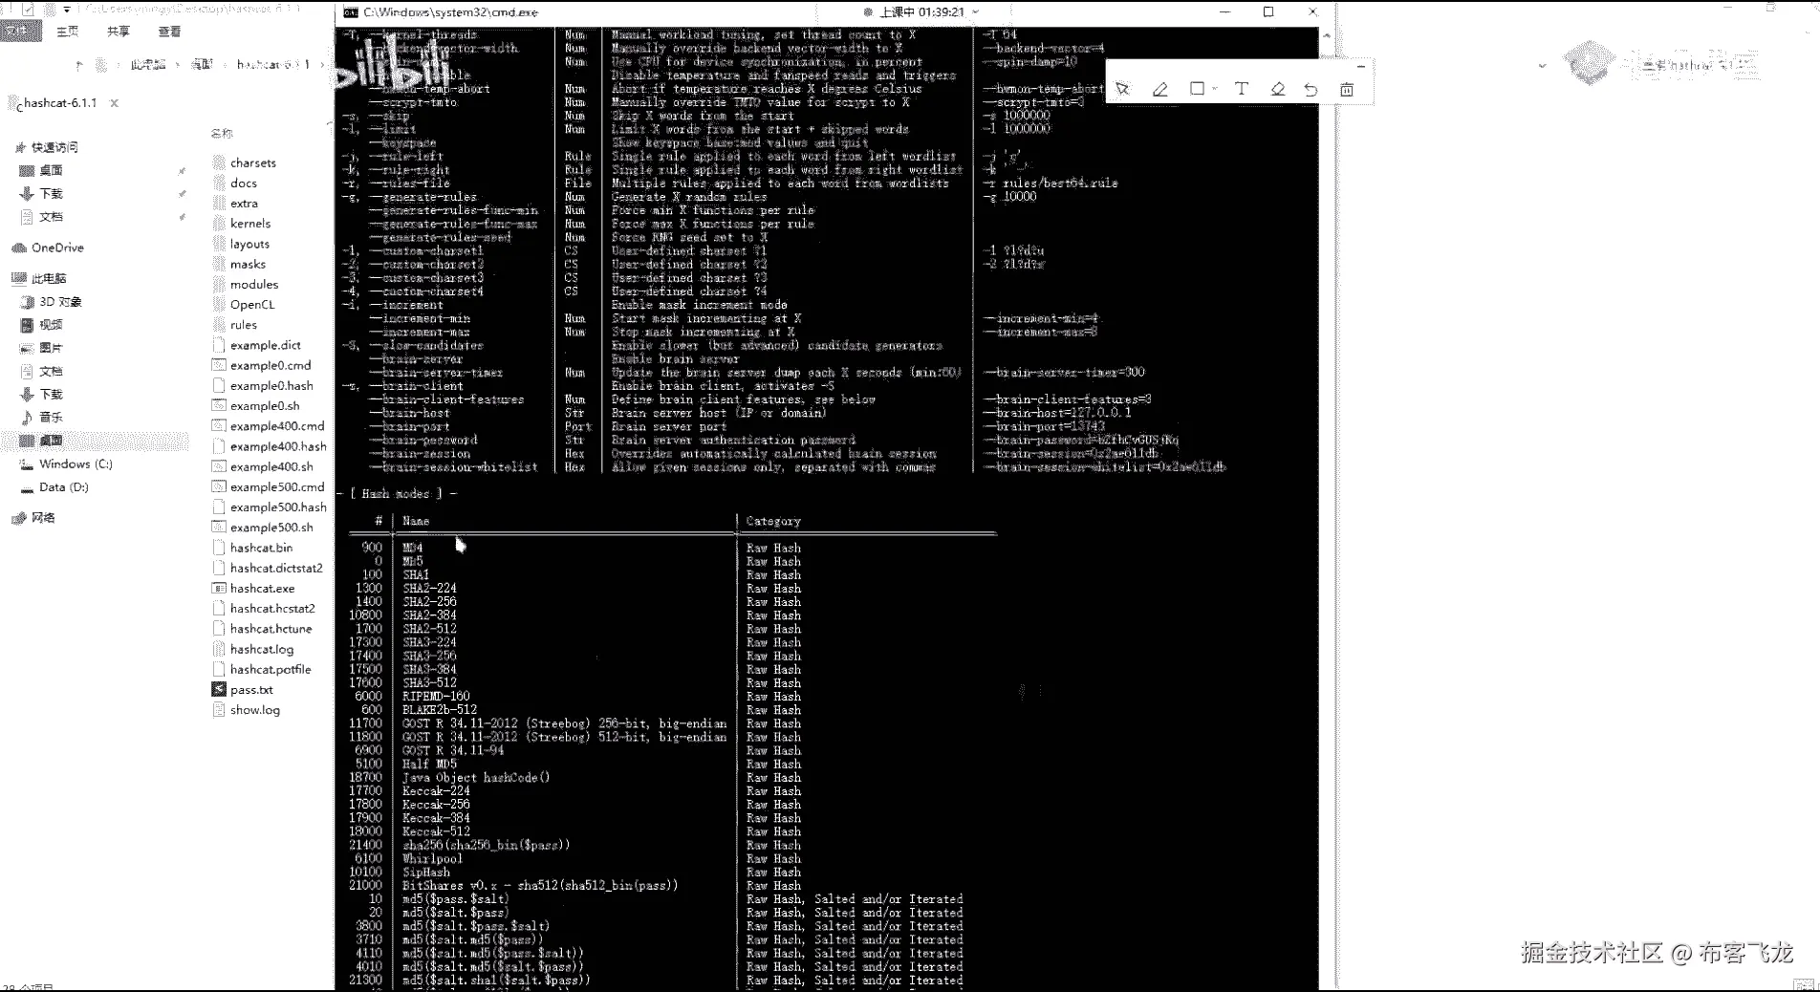The image size is (1820, 992).
Task: Open 图片 folder in sidebar
Action: point(52,348)
